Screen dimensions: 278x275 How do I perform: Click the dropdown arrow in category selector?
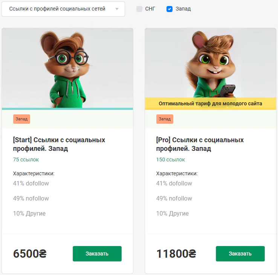117,9
